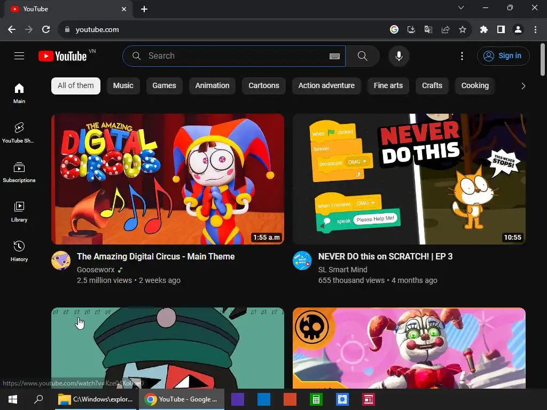Click the SL Smart Mind channel avatar
This screenshot has width=547, height=410.
(x=302, y=261)
